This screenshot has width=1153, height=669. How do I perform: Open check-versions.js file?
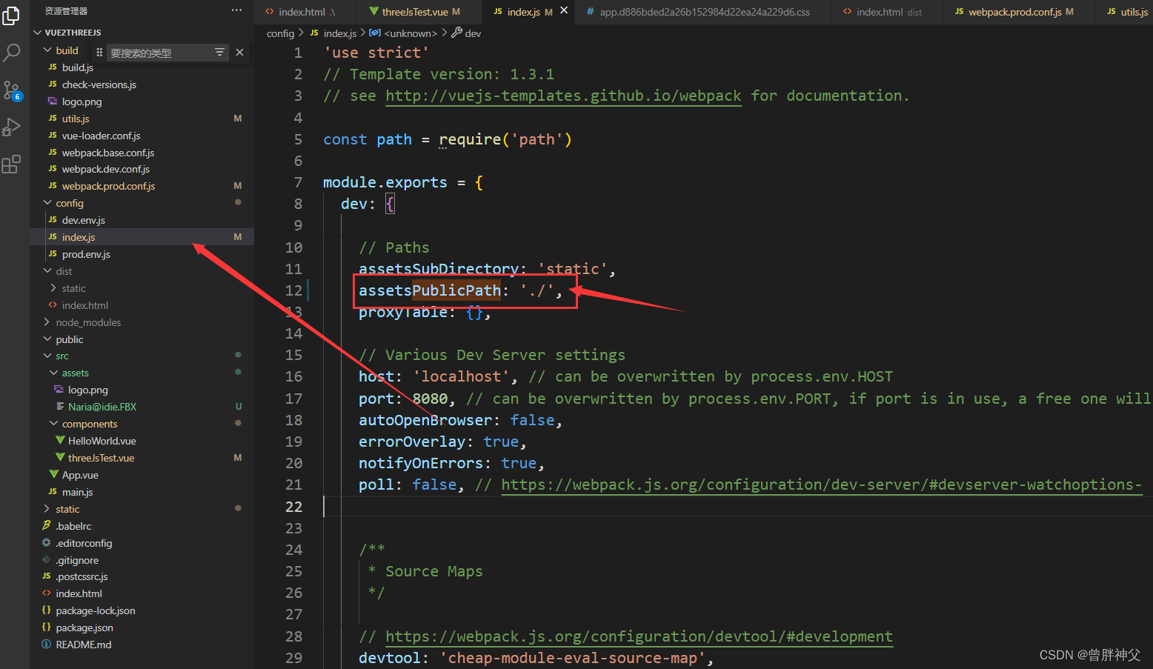(x=99, y=84)
